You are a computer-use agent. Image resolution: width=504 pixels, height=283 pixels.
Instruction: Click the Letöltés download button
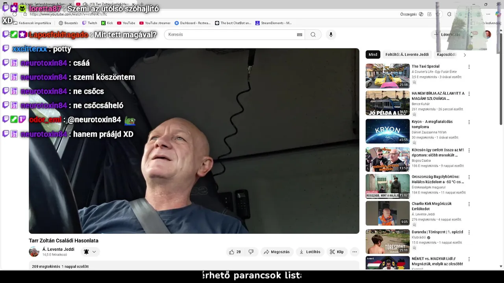pos(310,252)
